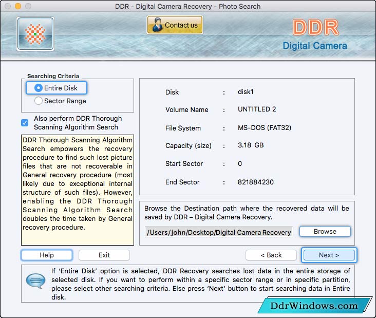Toggle DDR Thorough Scanning Algorithm Search checkbox
Screen dimensions: 376x318
point(25,123)
